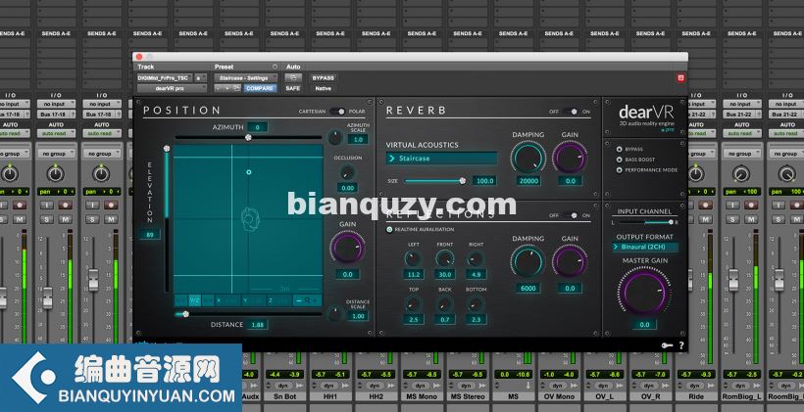Click the next preset plus icon
Viewport: 804px width, 412px height.
(x=227, y=88)
